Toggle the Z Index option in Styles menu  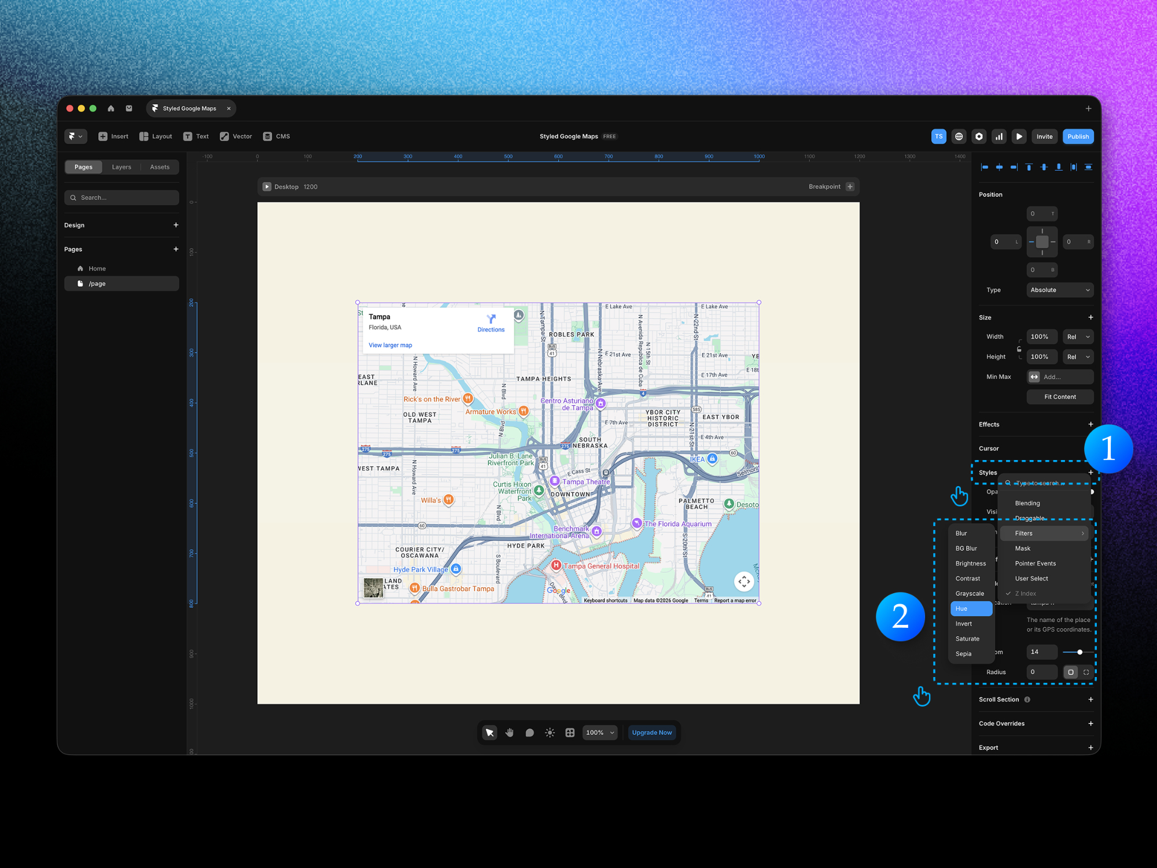tap(1027, 593)
